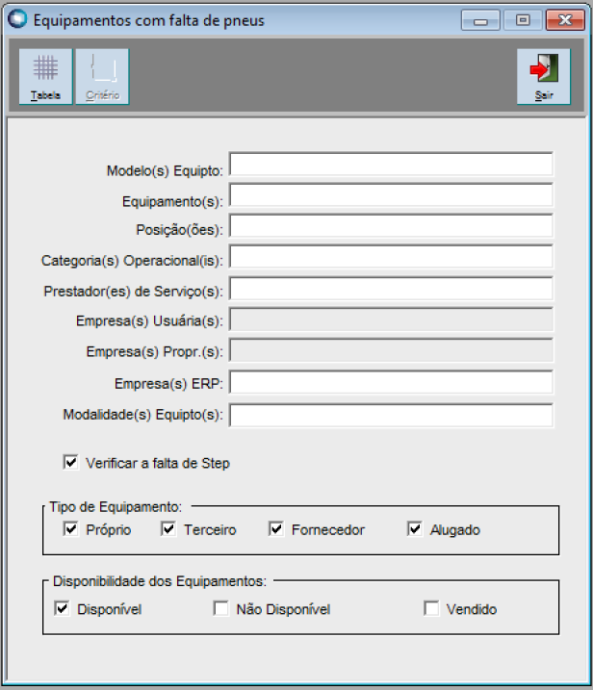Exit the window using Sair
593x690 pixels.
point(544,77)
